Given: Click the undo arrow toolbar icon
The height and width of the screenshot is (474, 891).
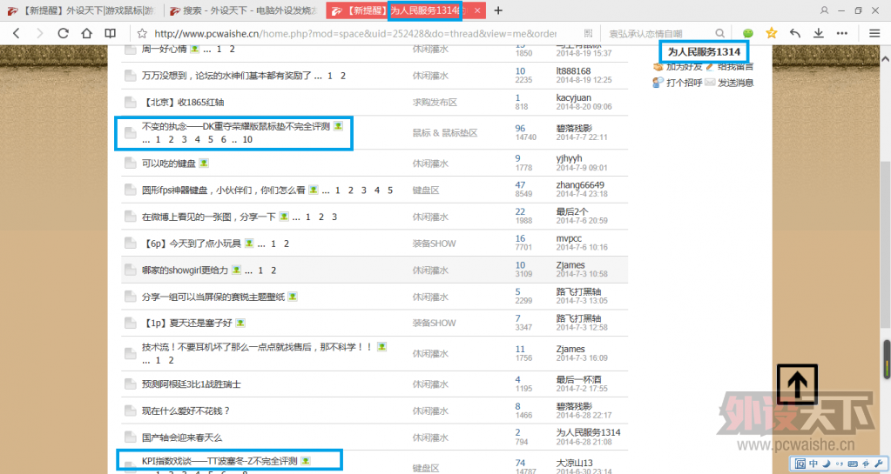Looking at the screenshot, I should [795, 34].
